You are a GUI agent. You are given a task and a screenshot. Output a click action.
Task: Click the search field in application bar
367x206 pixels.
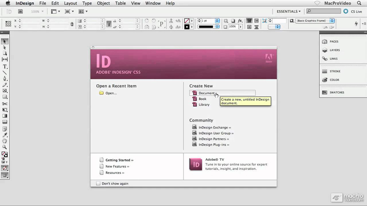pos(324,11)
